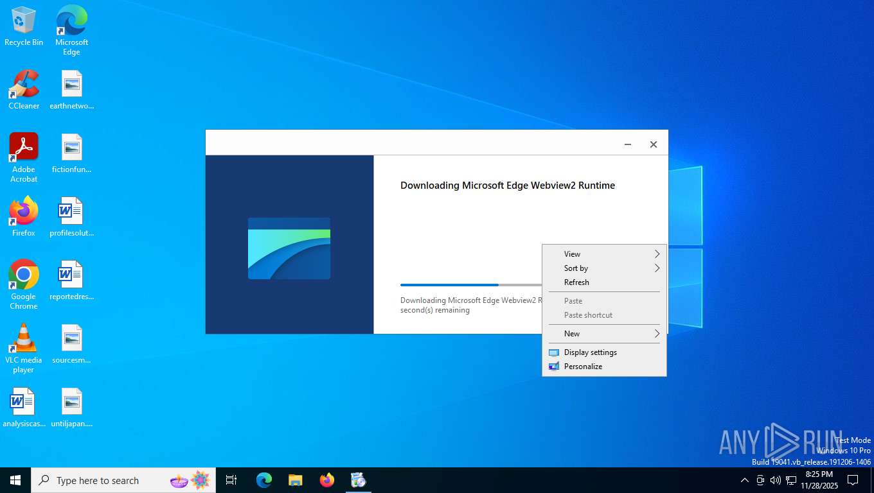Screen dimensions: 874x493
Task: Click 'Downloading Microsoft Edge Webview2 Runtime' heading
Action: (508, 186)
